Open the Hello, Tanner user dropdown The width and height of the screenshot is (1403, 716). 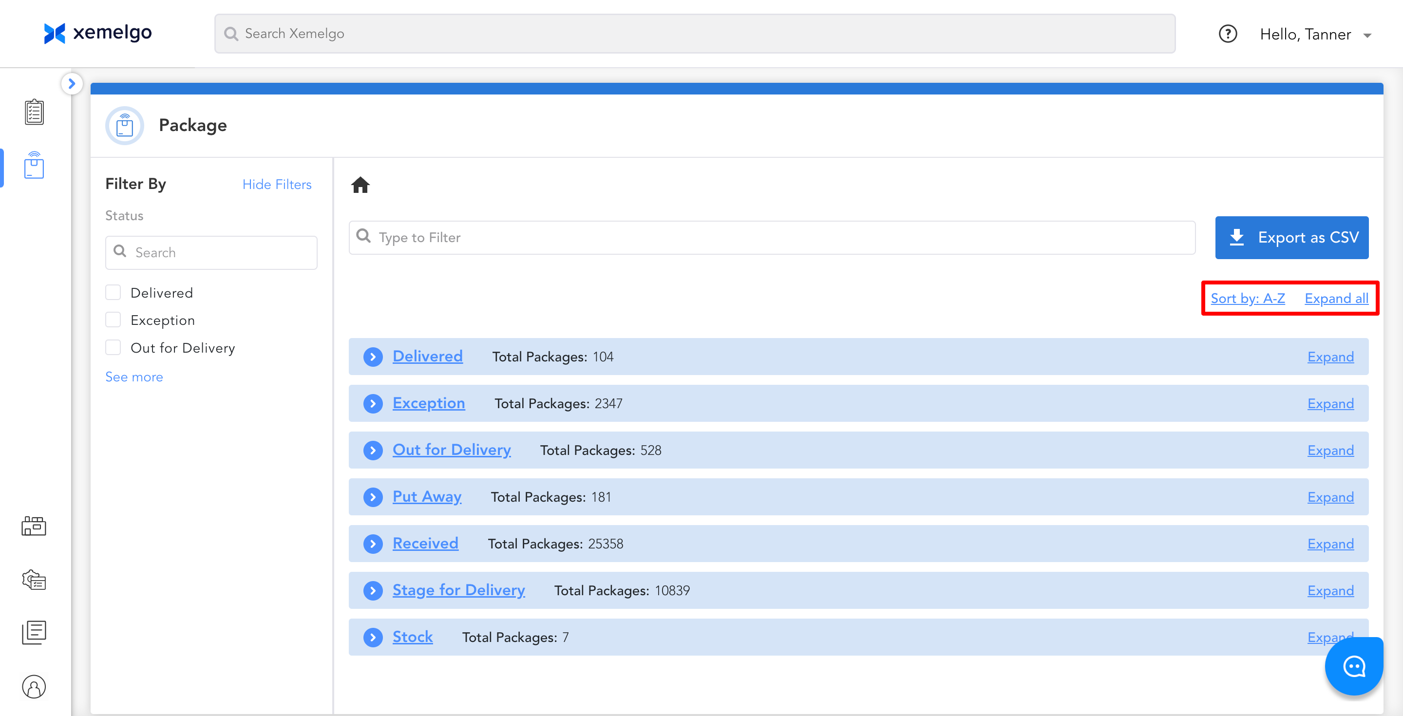click(x=1315, y=35)
